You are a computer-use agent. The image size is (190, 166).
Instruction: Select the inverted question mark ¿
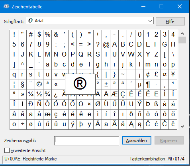56,95
